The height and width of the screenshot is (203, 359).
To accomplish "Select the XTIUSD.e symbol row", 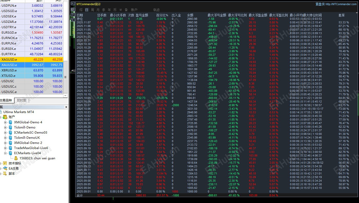I will [x=32, y=76].
